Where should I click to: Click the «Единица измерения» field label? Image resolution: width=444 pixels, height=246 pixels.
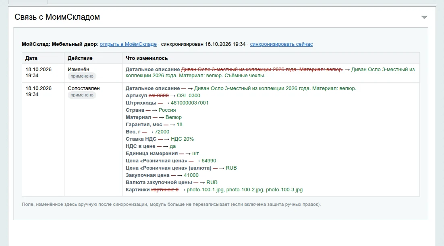click(x=152, y=154)
